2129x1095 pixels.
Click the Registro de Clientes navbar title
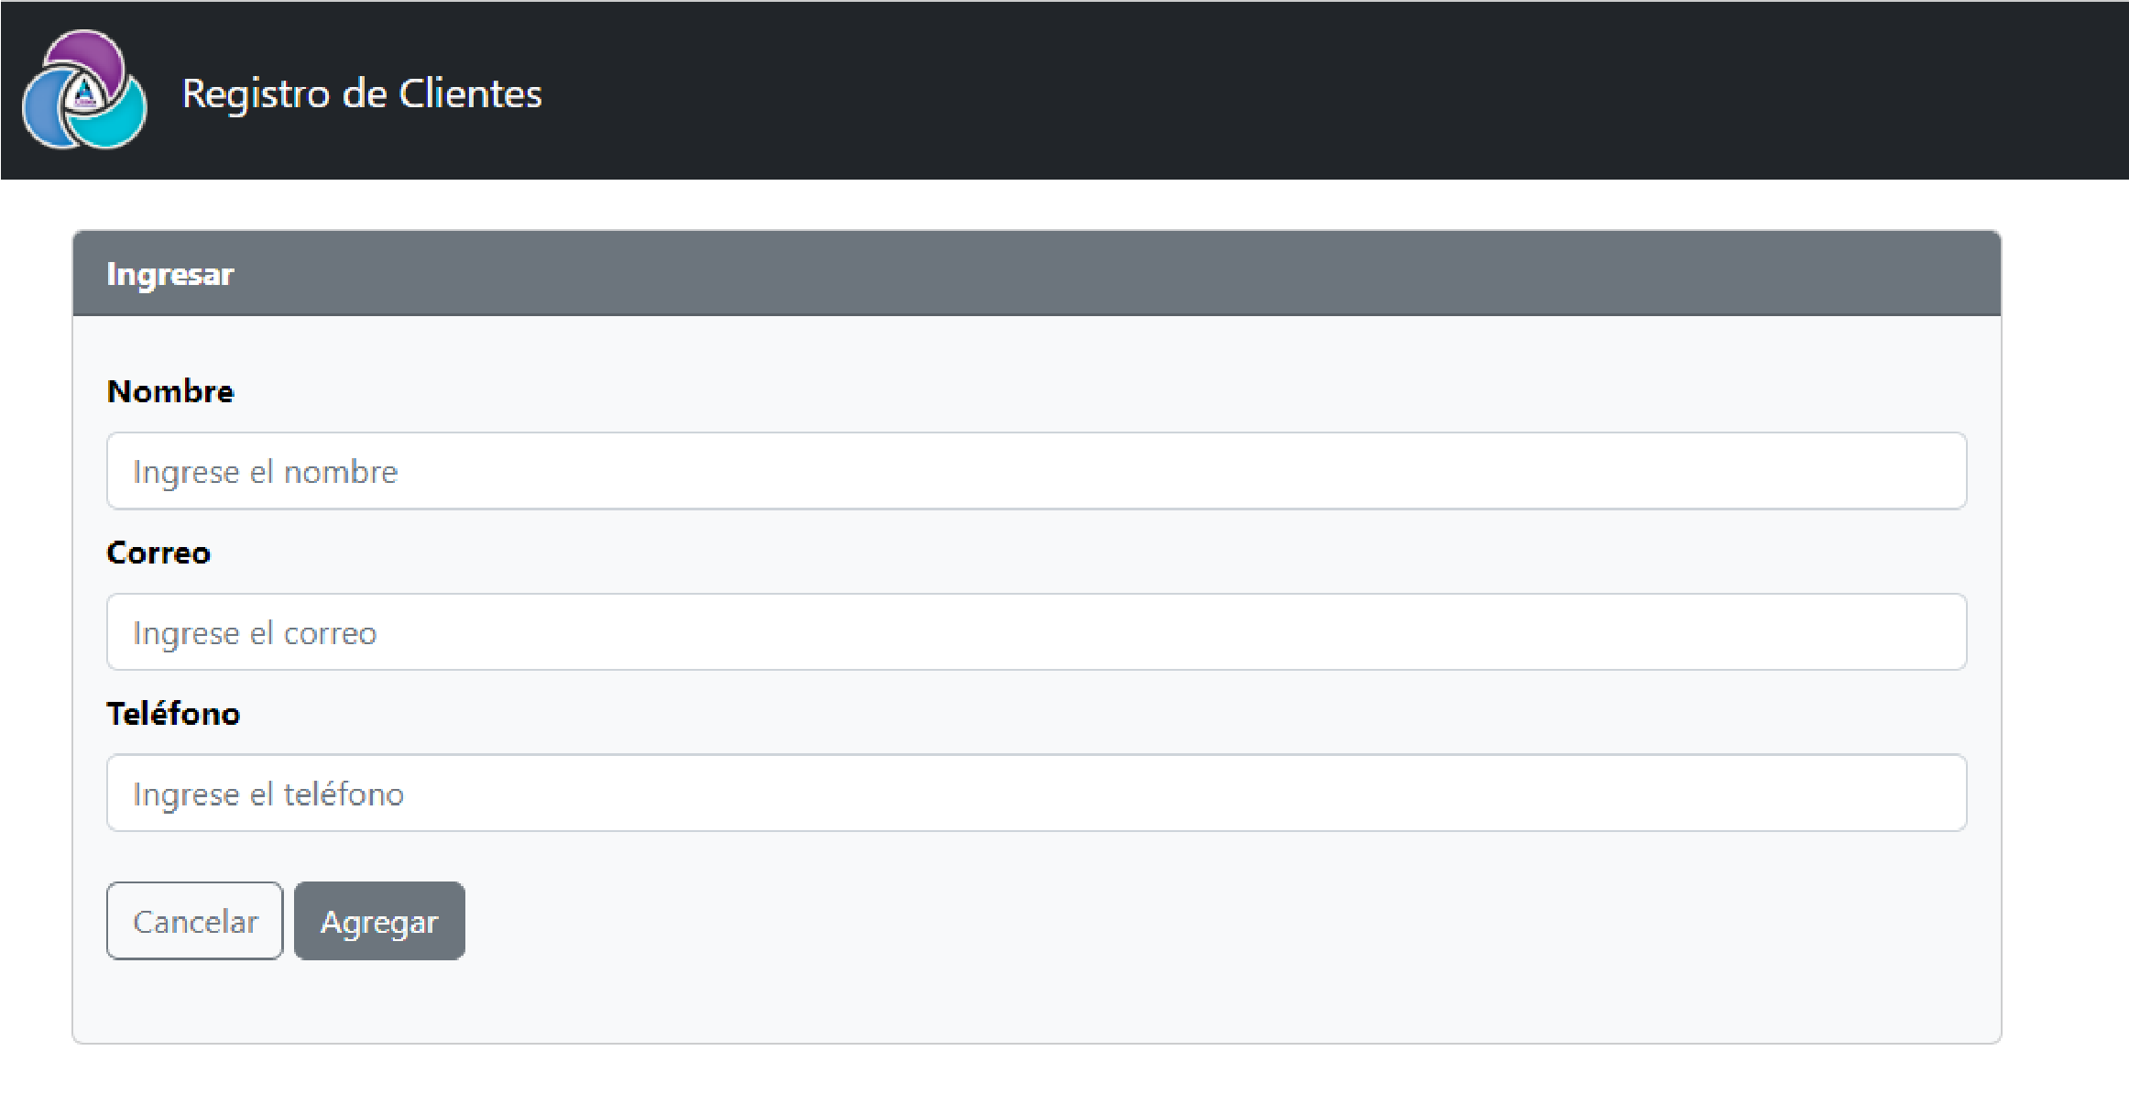point(362,93)
